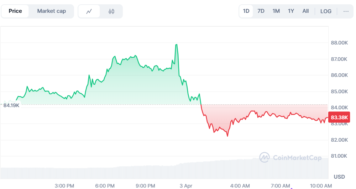Toggle LOG scale on the chart
The image size is (356, 189).
[x=326, y=11]
